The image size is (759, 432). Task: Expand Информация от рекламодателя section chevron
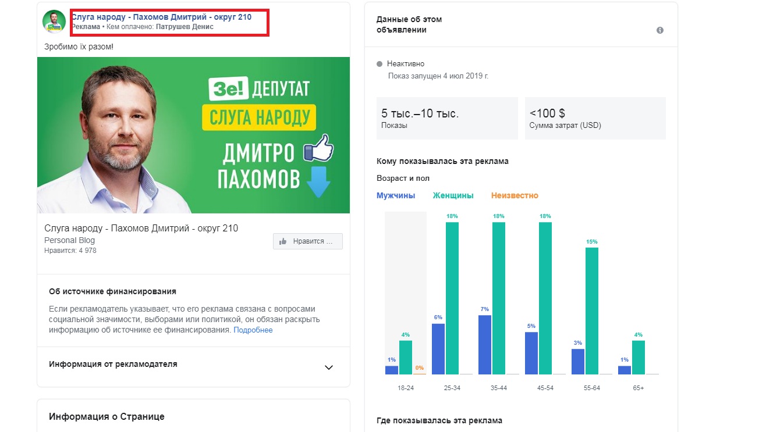tap(329, 367)
